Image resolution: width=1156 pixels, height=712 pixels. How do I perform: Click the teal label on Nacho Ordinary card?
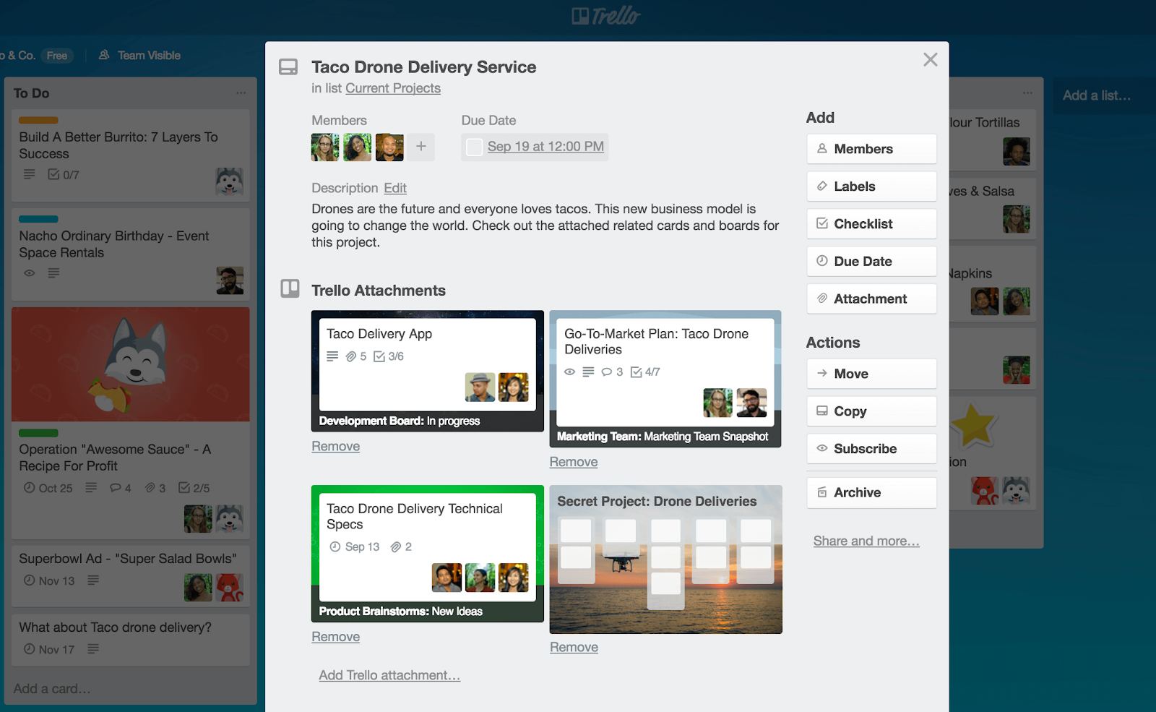point(38,219)
